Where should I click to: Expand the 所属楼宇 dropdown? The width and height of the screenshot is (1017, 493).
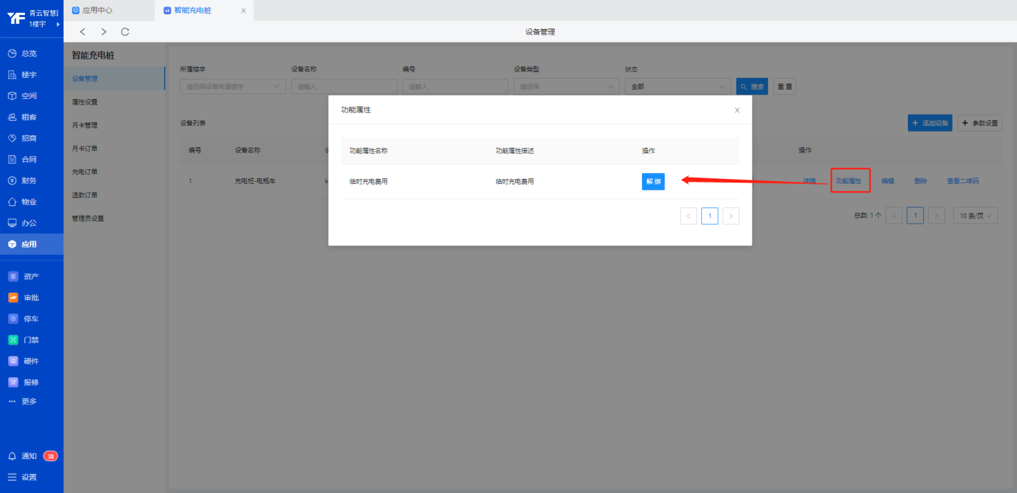tap(233, 87)
